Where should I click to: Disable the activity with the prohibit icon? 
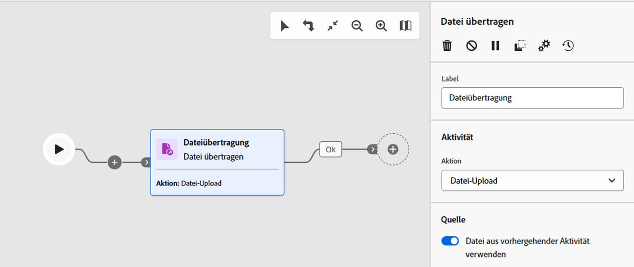click(471, 46)
